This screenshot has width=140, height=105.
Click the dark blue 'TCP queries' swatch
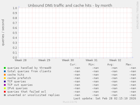tap(5, 82)
